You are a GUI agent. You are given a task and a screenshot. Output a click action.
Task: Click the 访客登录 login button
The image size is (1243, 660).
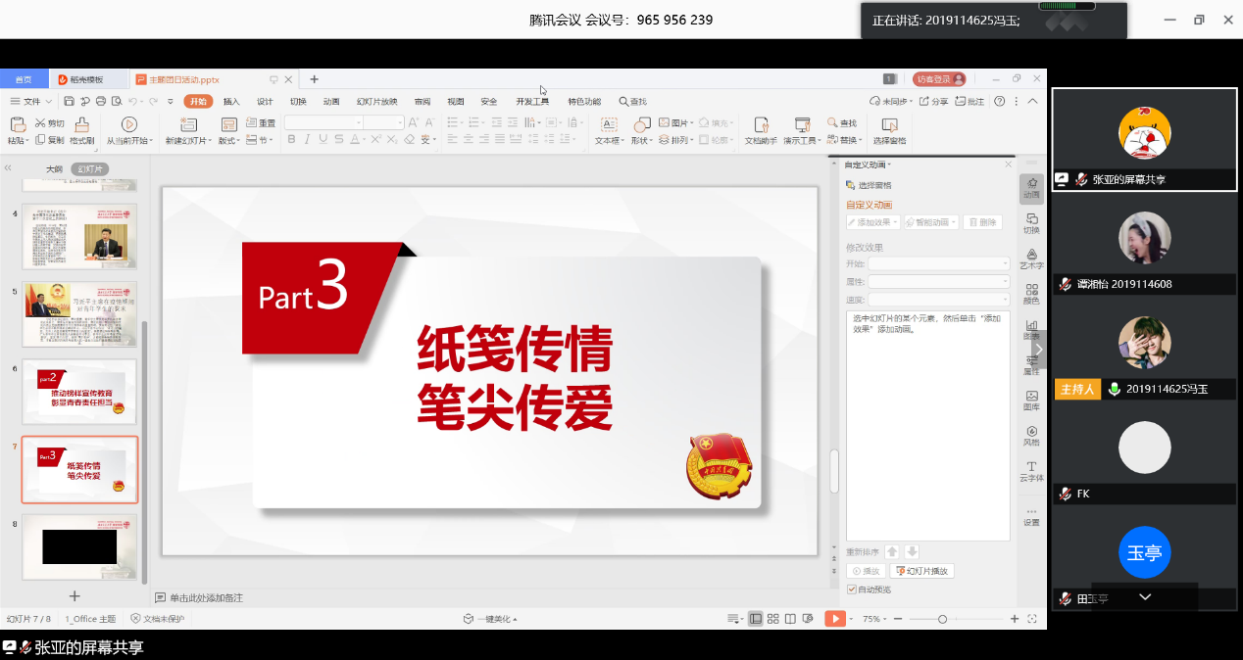coord(939,79)
